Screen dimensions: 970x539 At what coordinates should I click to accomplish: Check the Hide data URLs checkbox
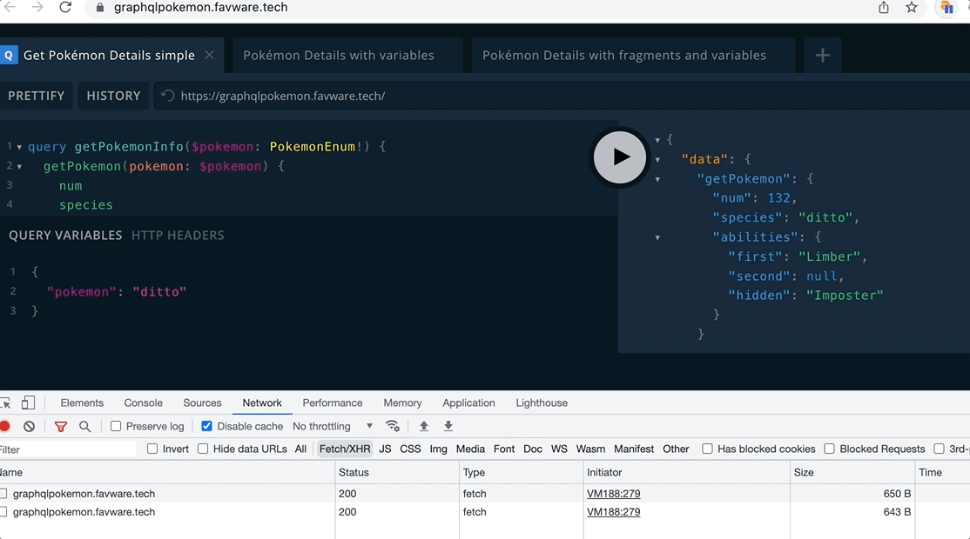pyautogui.click(x=203, y=449)
